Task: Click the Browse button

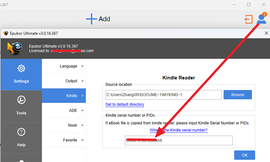Action: pyautogui.click(x=238, y=95)
